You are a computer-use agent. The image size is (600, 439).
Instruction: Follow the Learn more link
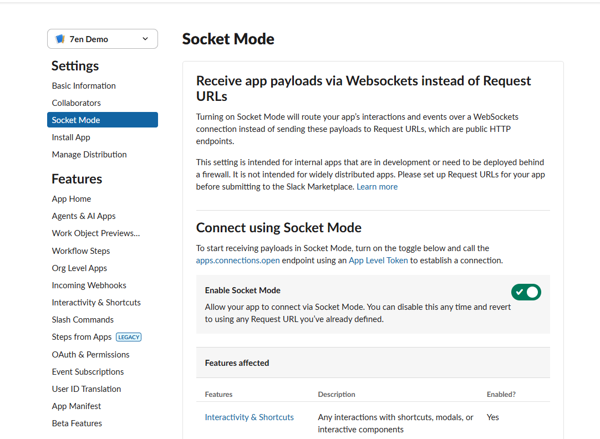tap(377, 187)
